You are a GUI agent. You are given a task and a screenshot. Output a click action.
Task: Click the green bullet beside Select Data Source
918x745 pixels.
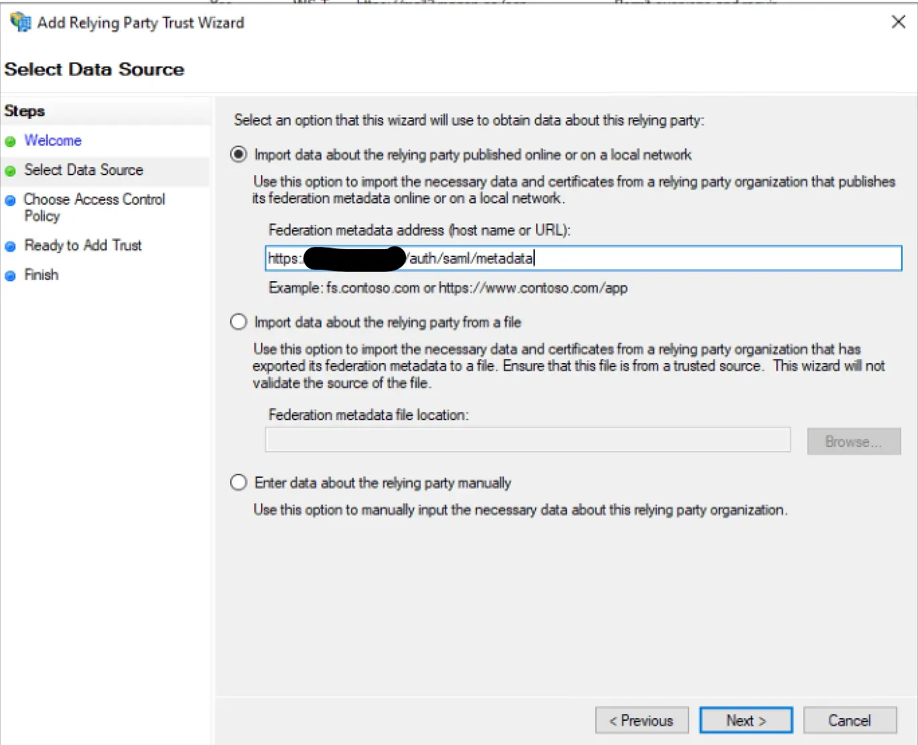(10, 171)
